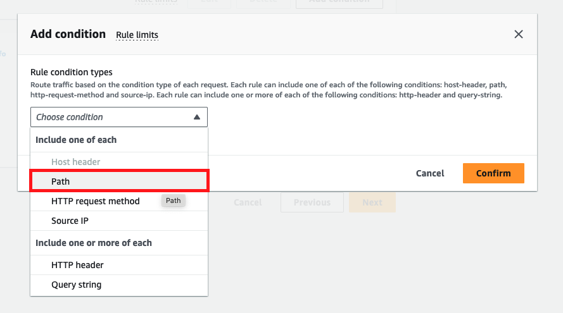This screenshot has width=563, height=313.
Task: Select the HTTP header condition
Action: click(77, 265)
